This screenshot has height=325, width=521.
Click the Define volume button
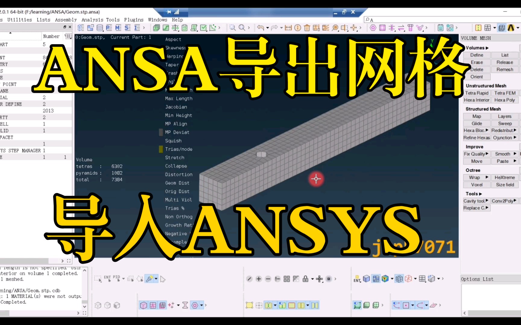[477, 55]
